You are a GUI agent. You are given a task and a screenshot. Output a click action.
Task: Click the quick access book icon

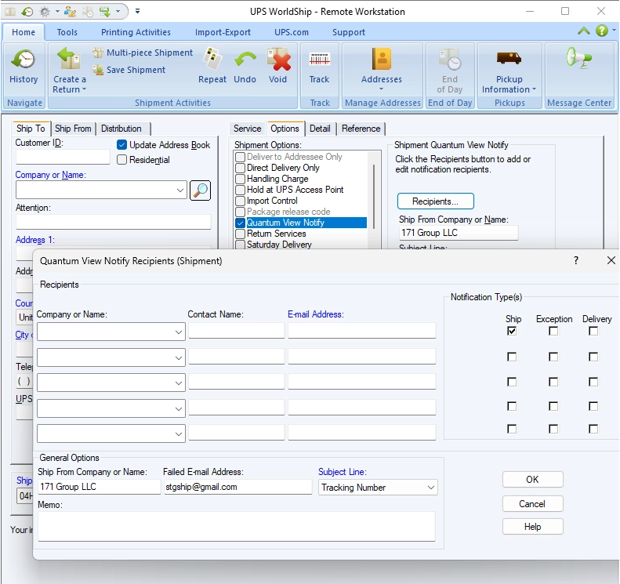pos(10,12)
